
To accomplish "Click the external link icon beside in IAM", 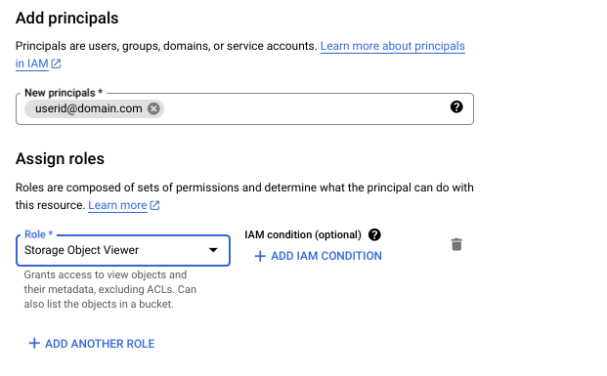I will pyautogui.click(x=56, y=63).
